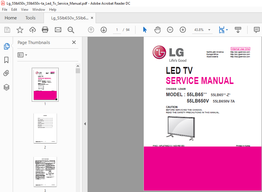262x192 pixels.
Task: Go to previous page arrow
Action: (91, 30)
